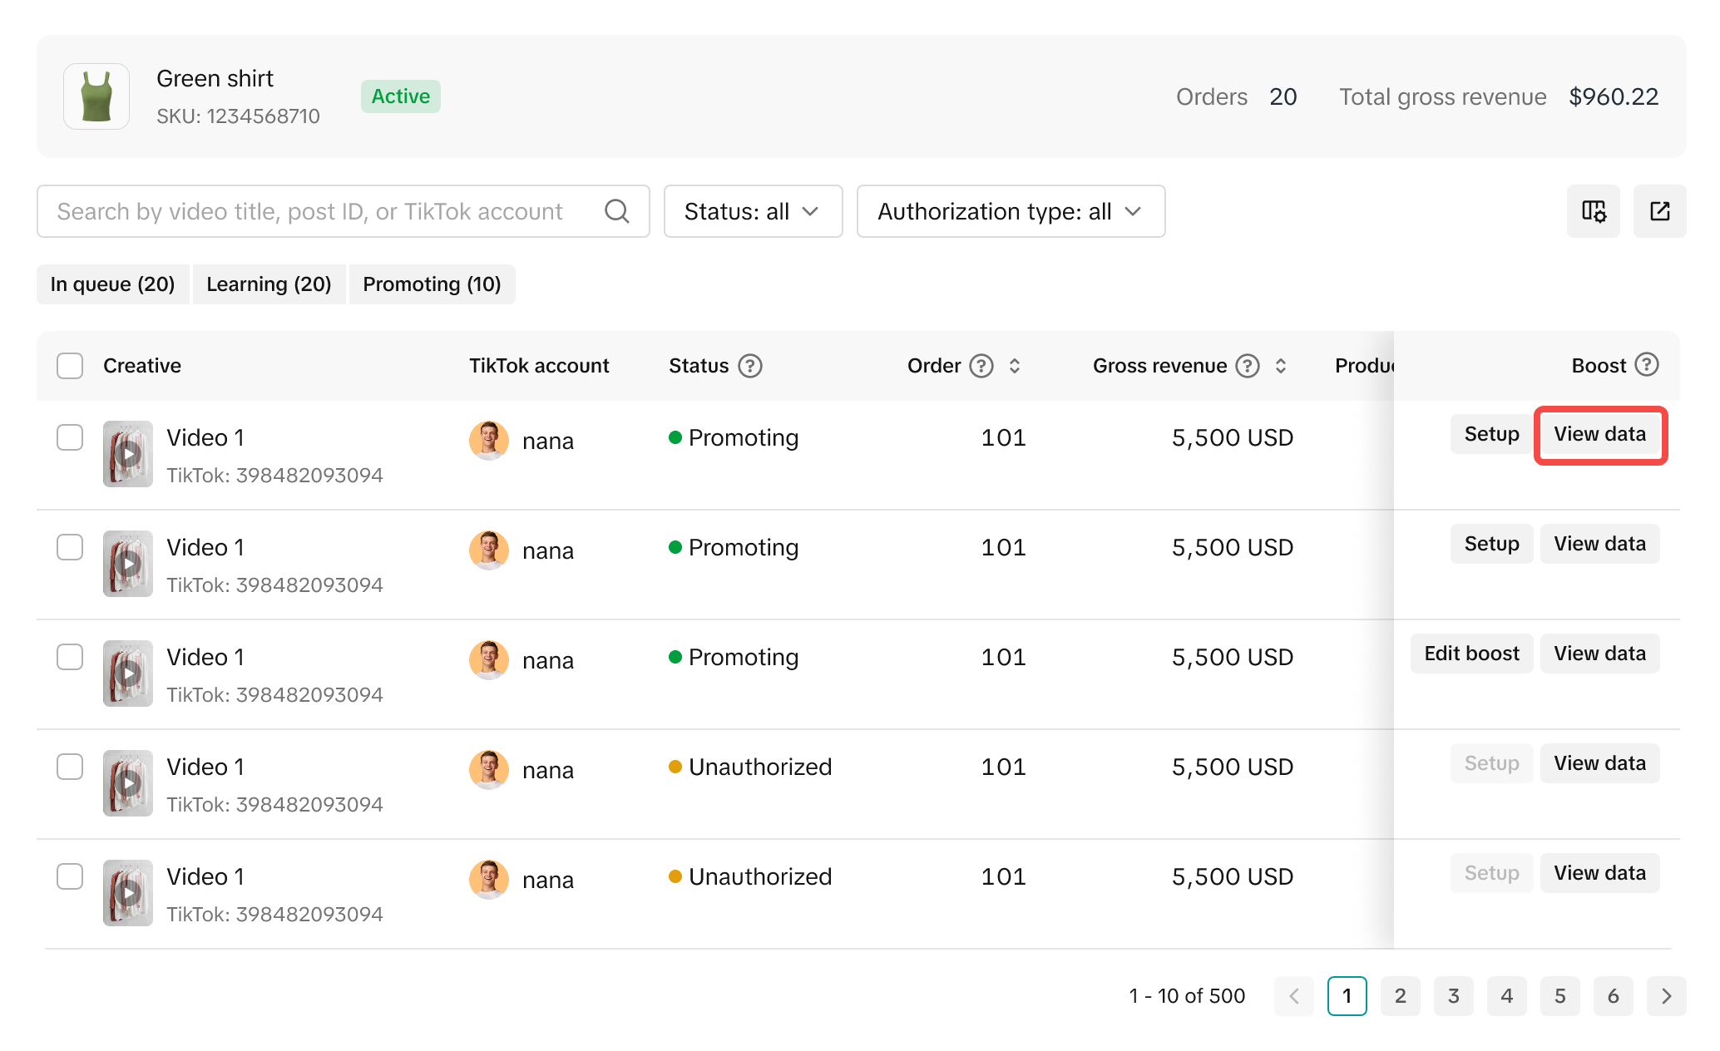This screenshot has height=1051, width=1720.
Task: Open the column settings icon
Action: (x=1593, y=211)
